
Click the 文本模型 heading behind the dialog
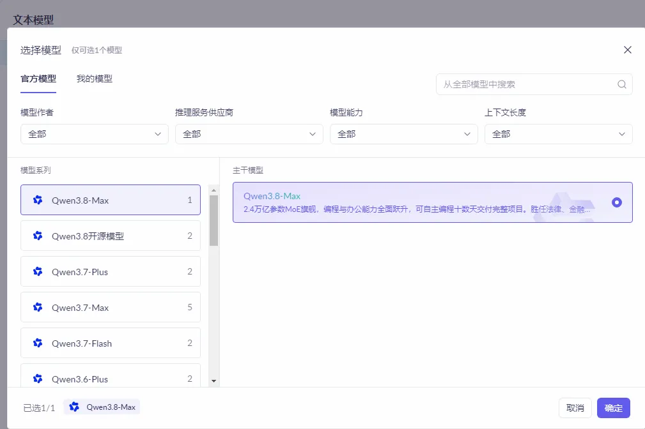pos(33,20)
